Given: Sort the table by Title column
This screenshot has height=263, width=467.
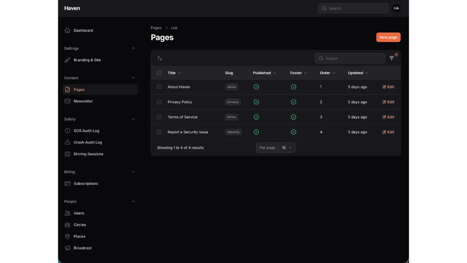Looking at the screenshot, I should pos(174,73).
